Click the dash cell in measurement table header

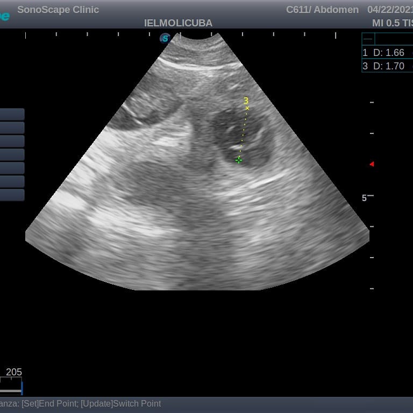click(x=368, y=39)
